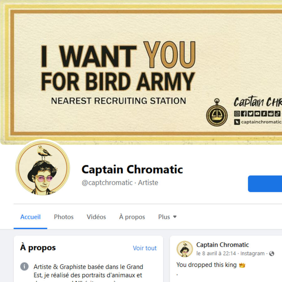
Task: Click the cursor icon beside captainchromatic website
Action: pos(237,122)
